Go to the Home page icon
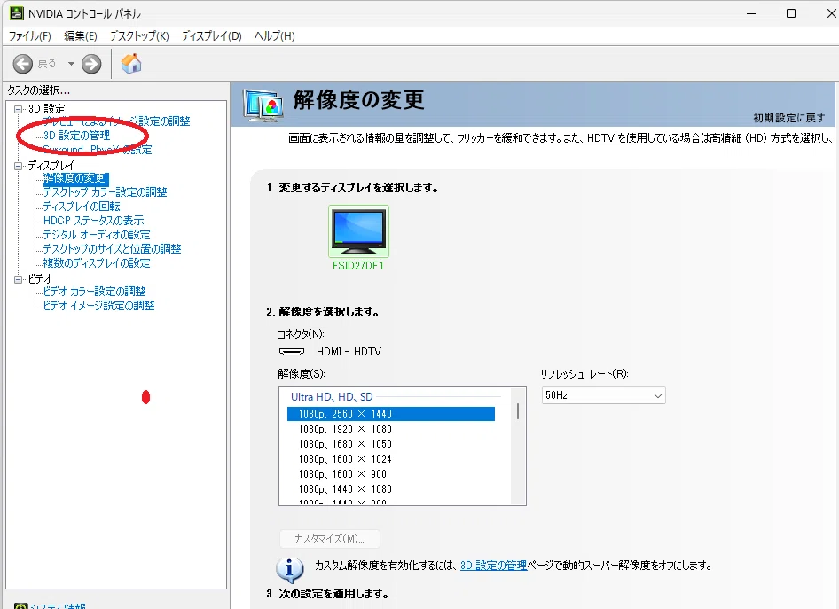This screenshot has height=609, width=839. pyautogui.click(x=131, y=64)
